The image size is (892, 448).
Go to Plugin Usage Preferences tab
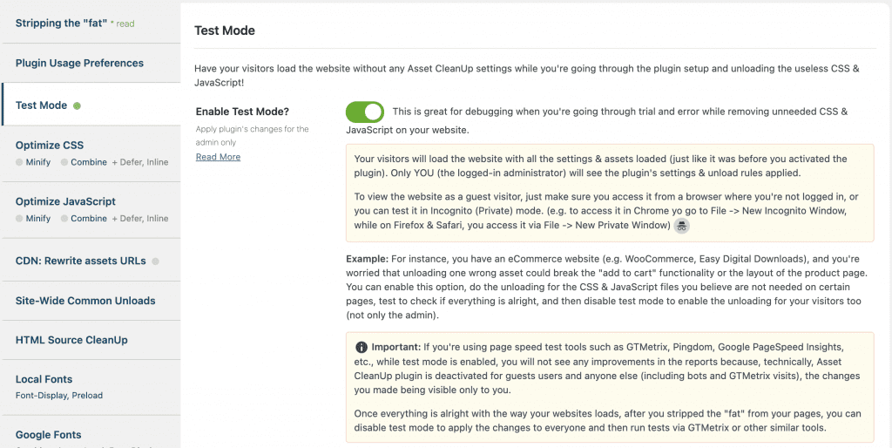pos(79,63)
